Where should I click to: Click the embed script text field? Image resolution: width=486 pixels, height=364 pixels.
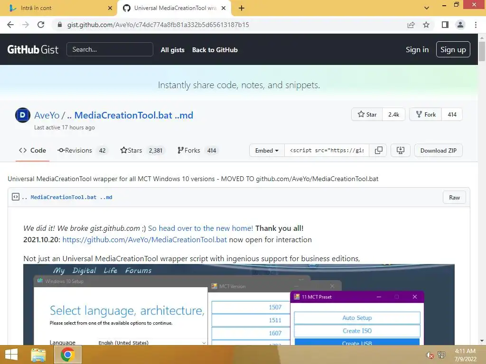[x=327, y=150]
